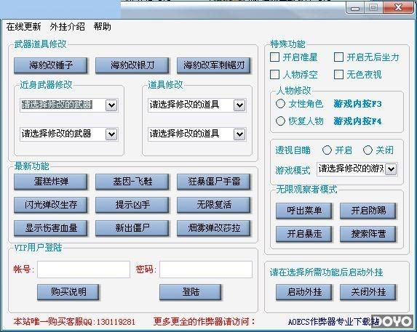The image size is (417, 332).
Task: Open the 帮助 menu
Action: [102, 27]
